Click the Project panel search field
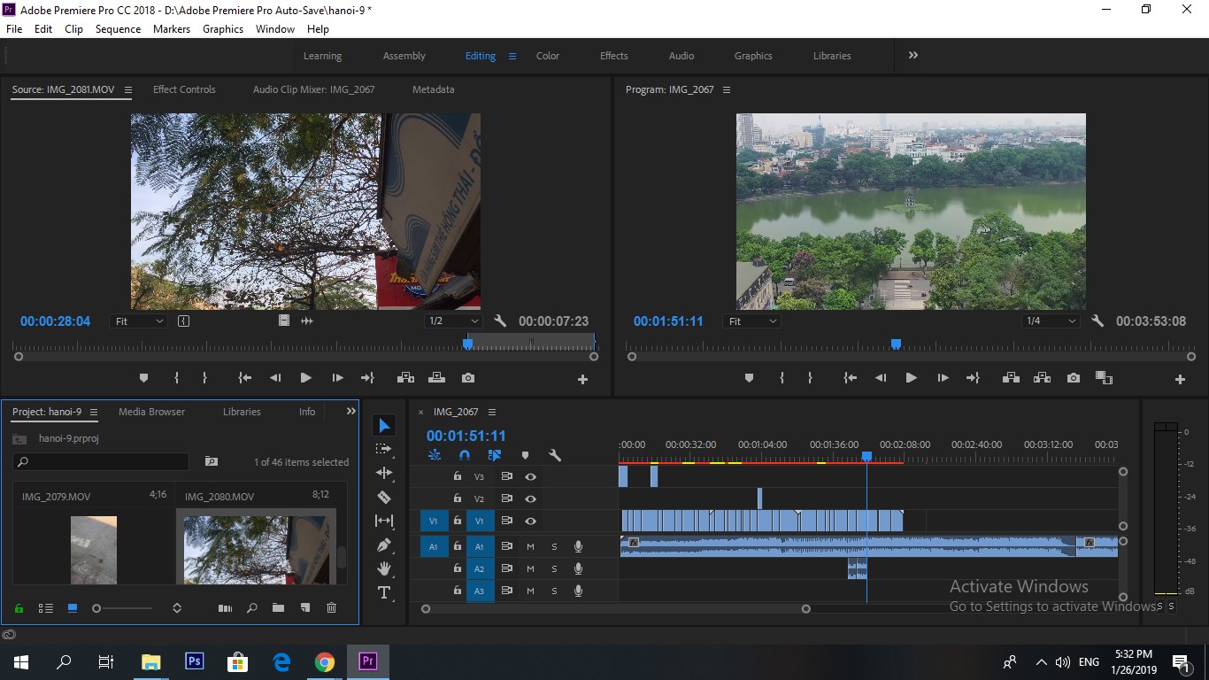Viewport: 1209px width, 680px height. 101,461
